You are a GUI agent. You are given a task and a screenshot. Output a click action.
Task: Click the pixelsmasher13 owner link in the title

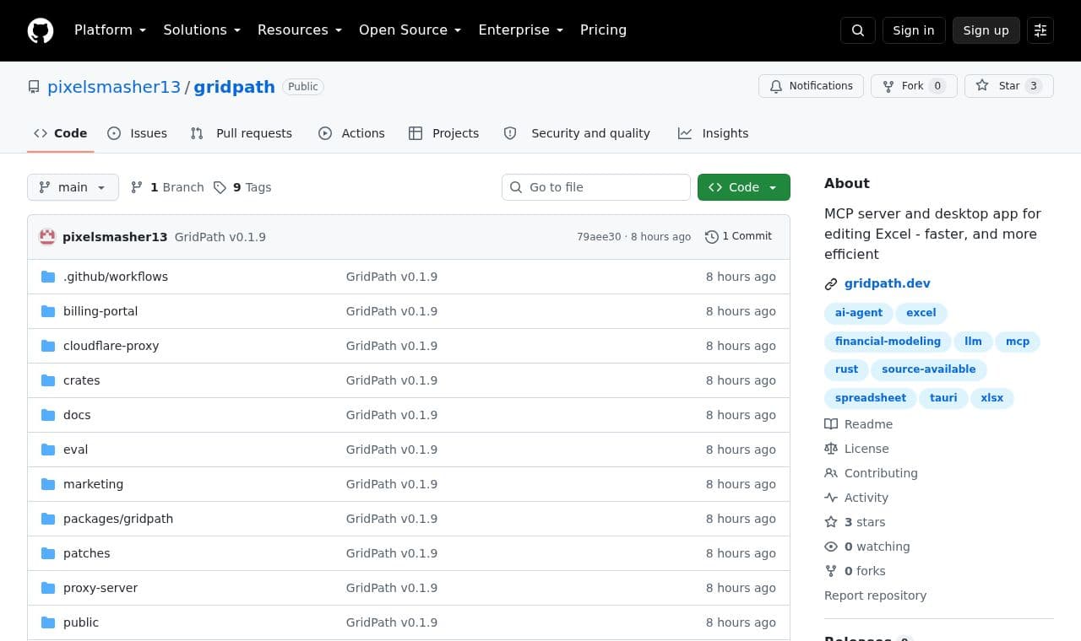[114, 87]
